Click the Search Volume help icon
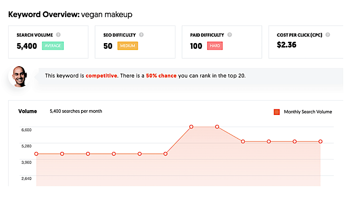This screenshot has height=199, width=349. click(x=58, y=35)
